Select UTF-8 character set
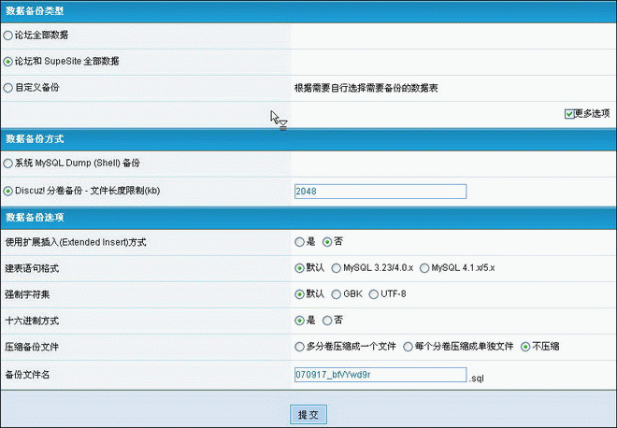617x428 pixels. pyautogui.click(x=373, y=294)
